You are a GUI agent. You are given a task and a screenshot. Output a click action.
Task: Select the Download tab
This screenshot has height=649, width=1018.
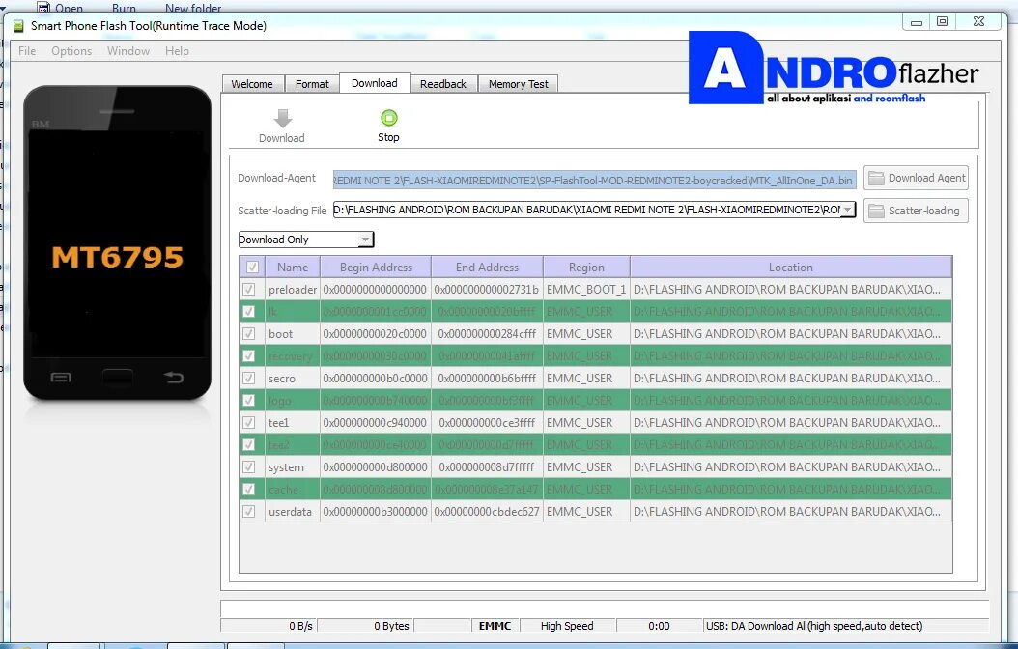click(x=375, y=83)
